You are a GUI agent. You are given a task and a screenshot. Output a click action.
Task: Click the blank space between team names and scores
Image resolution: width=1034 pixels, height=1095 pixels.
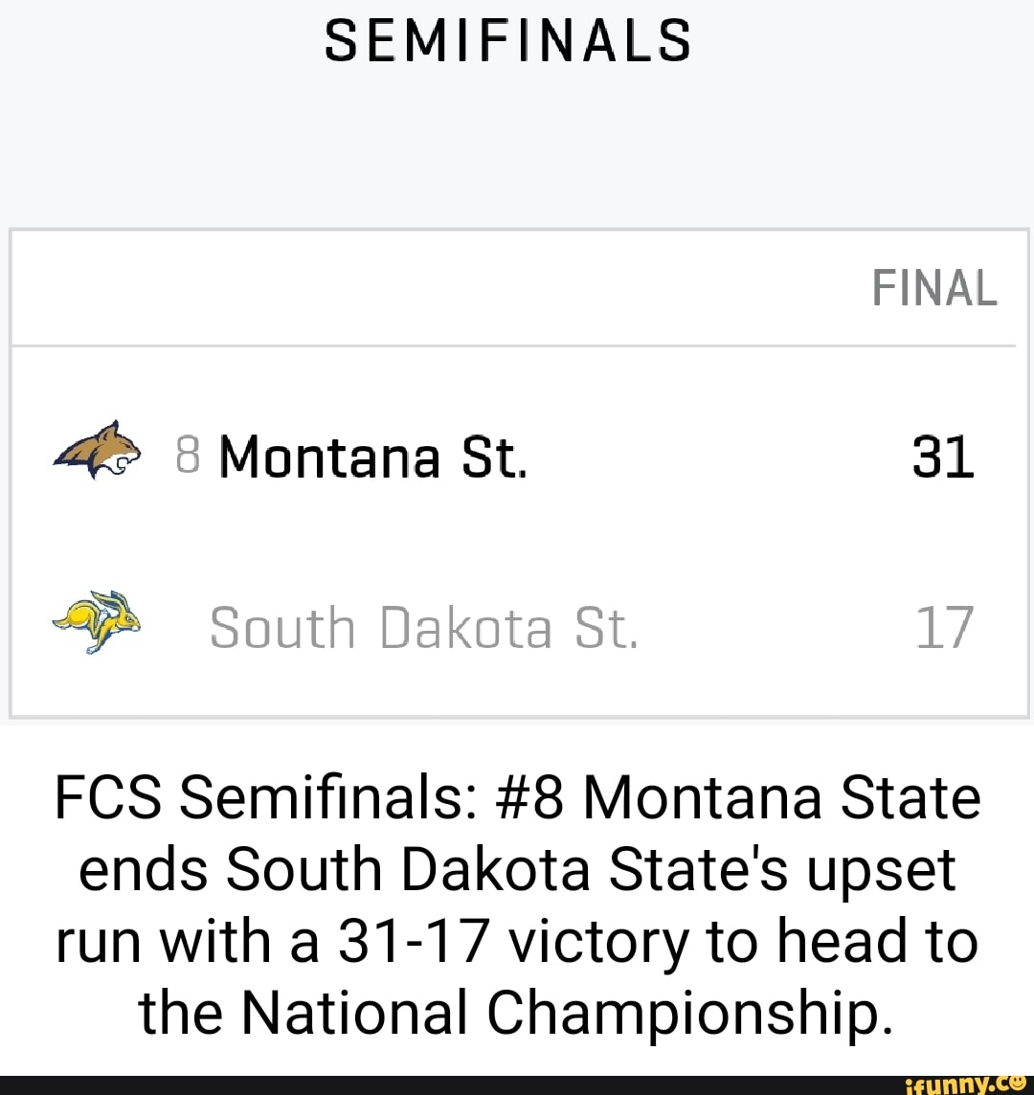click(747, 546)
